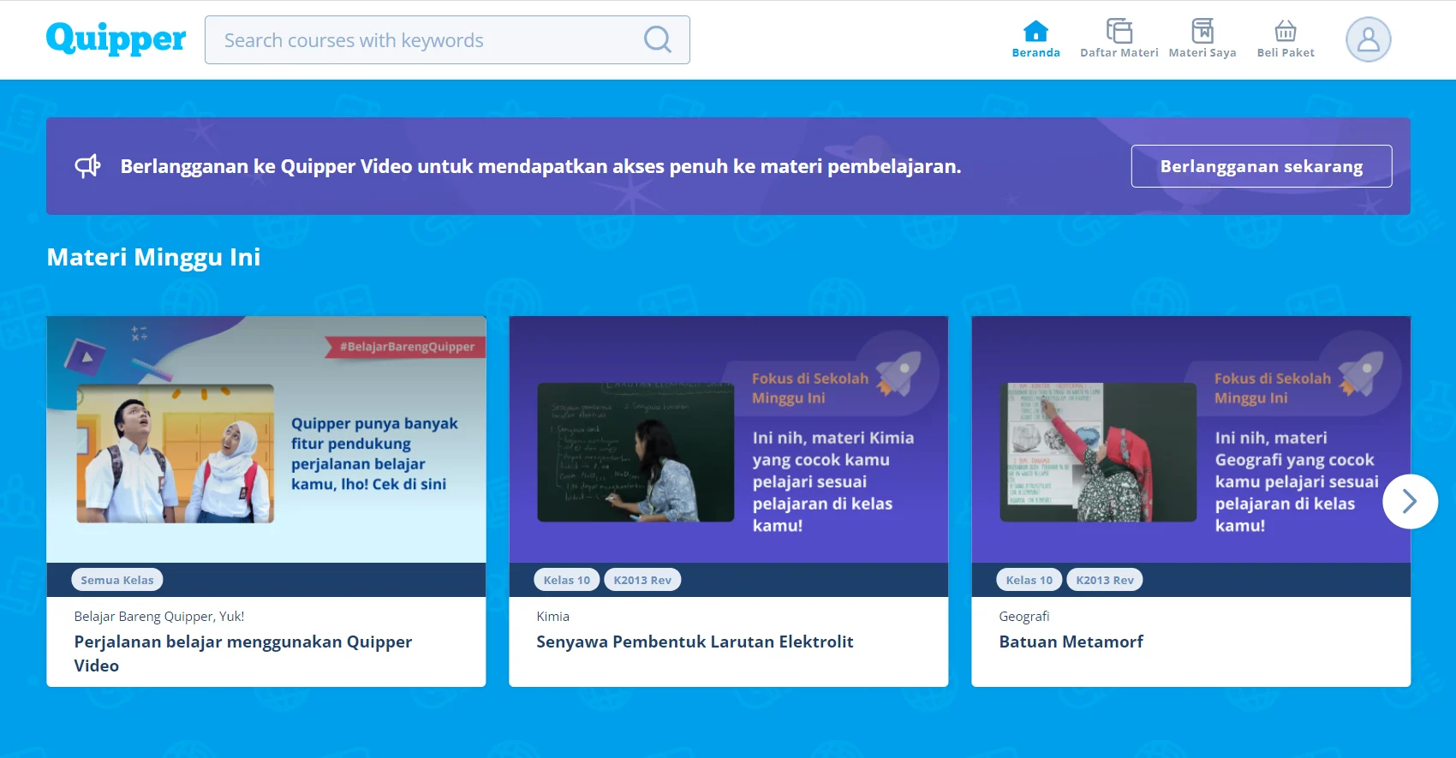Click the search magnifier icon
1456x758 pixels.
(x=657, y=39)
